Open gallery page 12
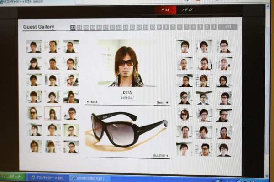274x182 pixels. [x=139, y=27]
